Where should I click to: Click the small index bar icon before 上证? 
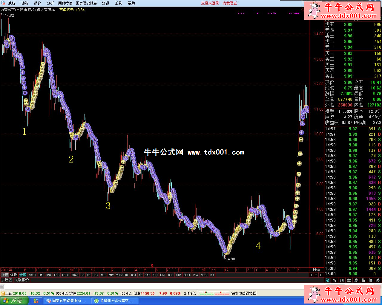point(3,293)
